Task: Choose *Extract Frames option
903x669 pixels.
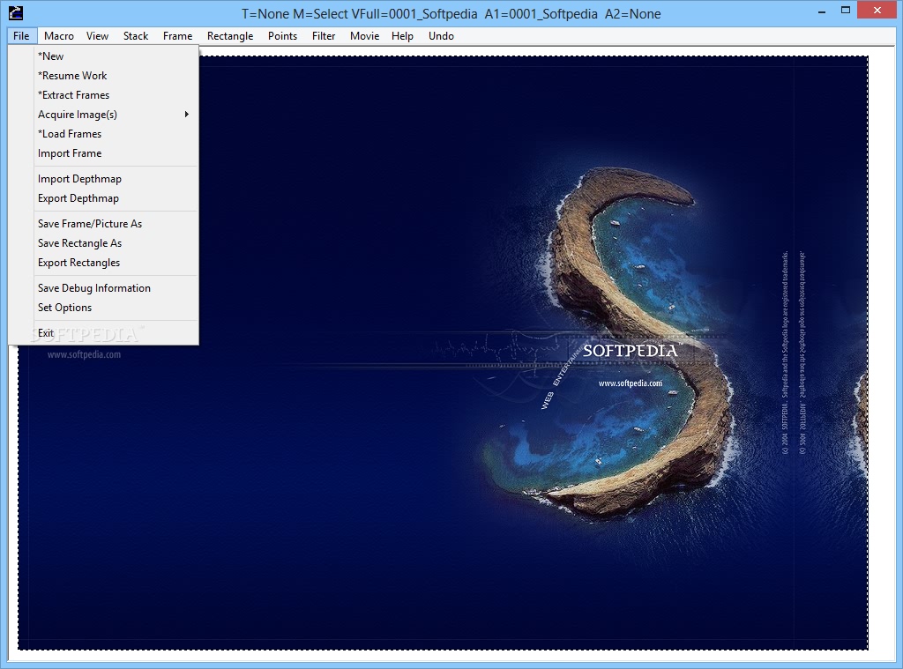Action: (x=104, y=95)
